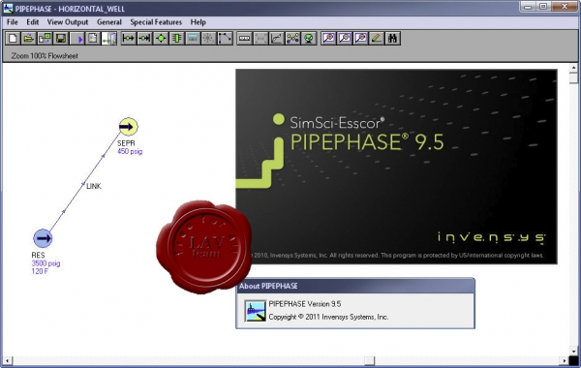The width and height of the screenshot is (581, 368).
Task: Minimize the PIPEPHASE window
Action: [x=528, y=7]
